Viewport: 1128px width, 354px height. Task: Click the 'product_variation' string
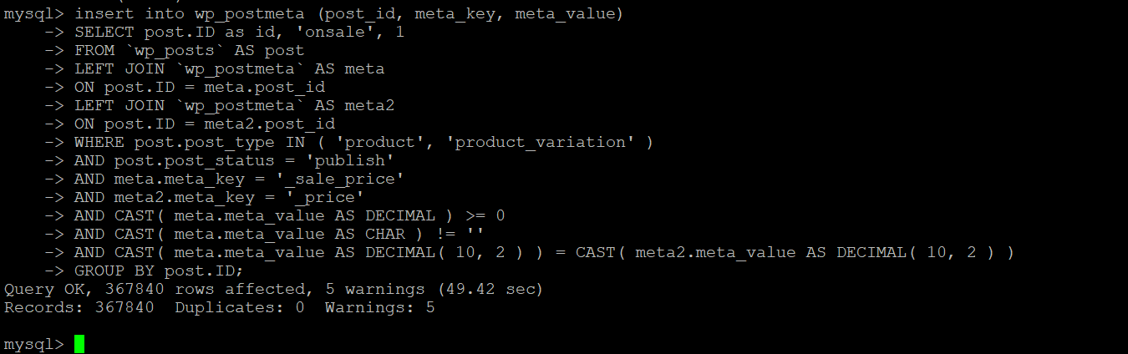(x=540, y=142)
